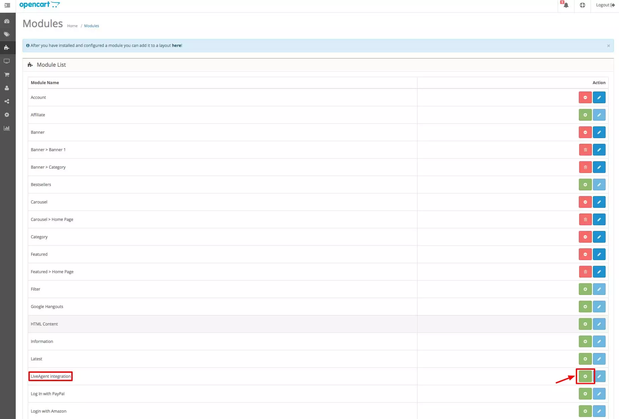Open the System settings gear in sidebar
This screenshot has height=419, width=619.
click(7, 115)
